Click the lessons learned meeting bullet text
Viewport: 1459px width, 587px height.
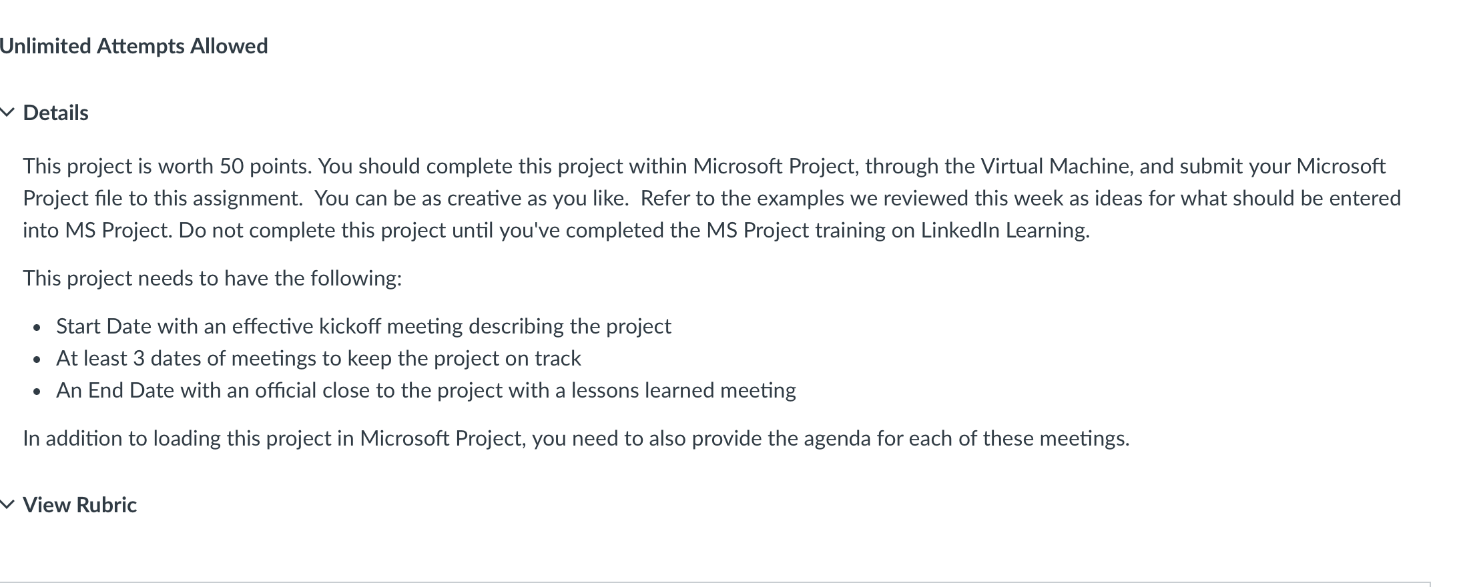coord(426,390)
